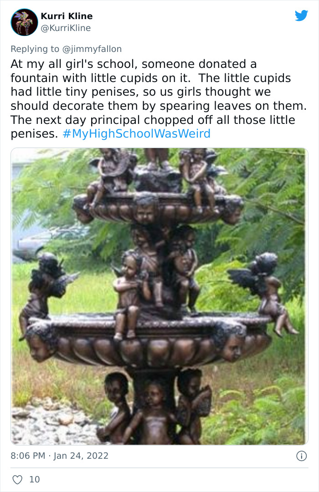The width and height of the screenshot is (319, 492).
Task: Open the tweet info circle icon
Action: 301,456
